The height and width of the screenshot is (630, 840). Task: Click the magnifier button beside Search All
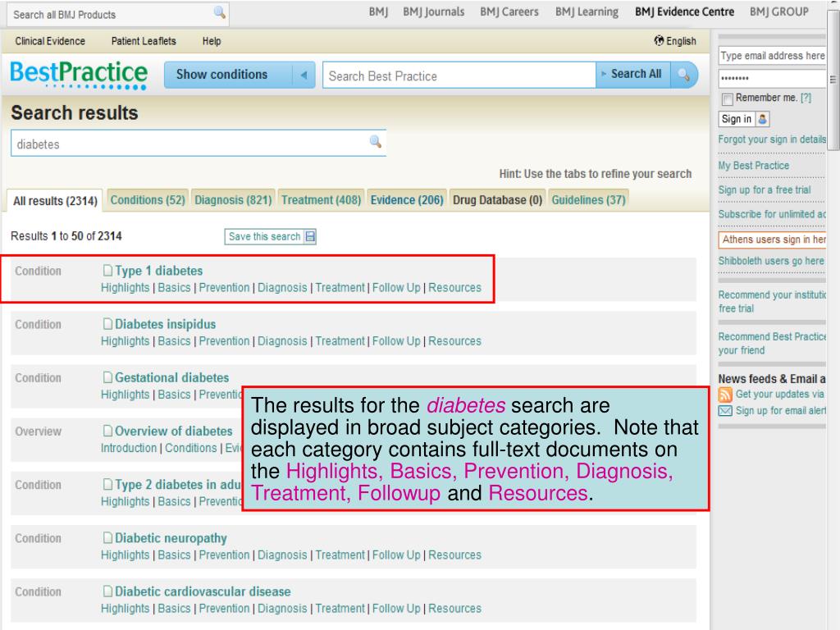pyautogui.click(x=684, y=75)
